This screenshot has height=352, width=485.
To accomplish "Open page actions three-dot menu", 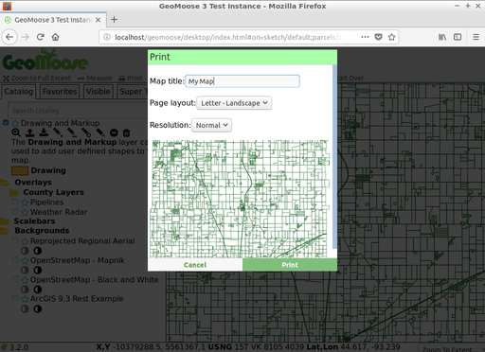I will coord(365,37).
